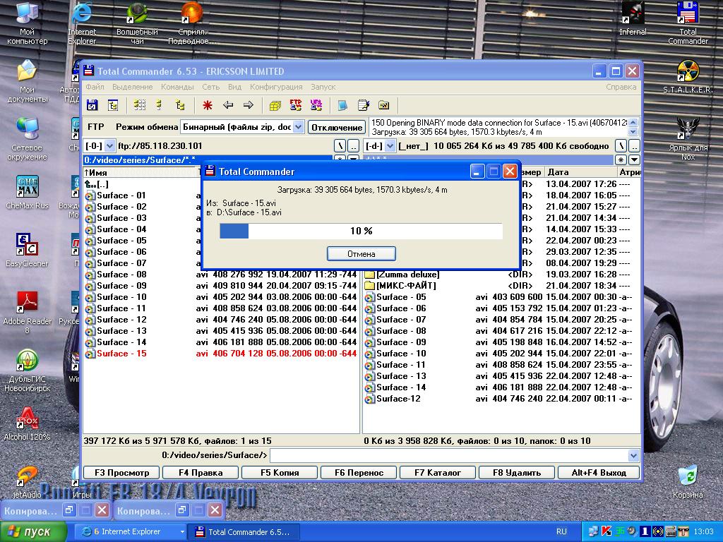Open the Файл menu
The height and width of the screenshot is (542, 723).
pos(95,87)
